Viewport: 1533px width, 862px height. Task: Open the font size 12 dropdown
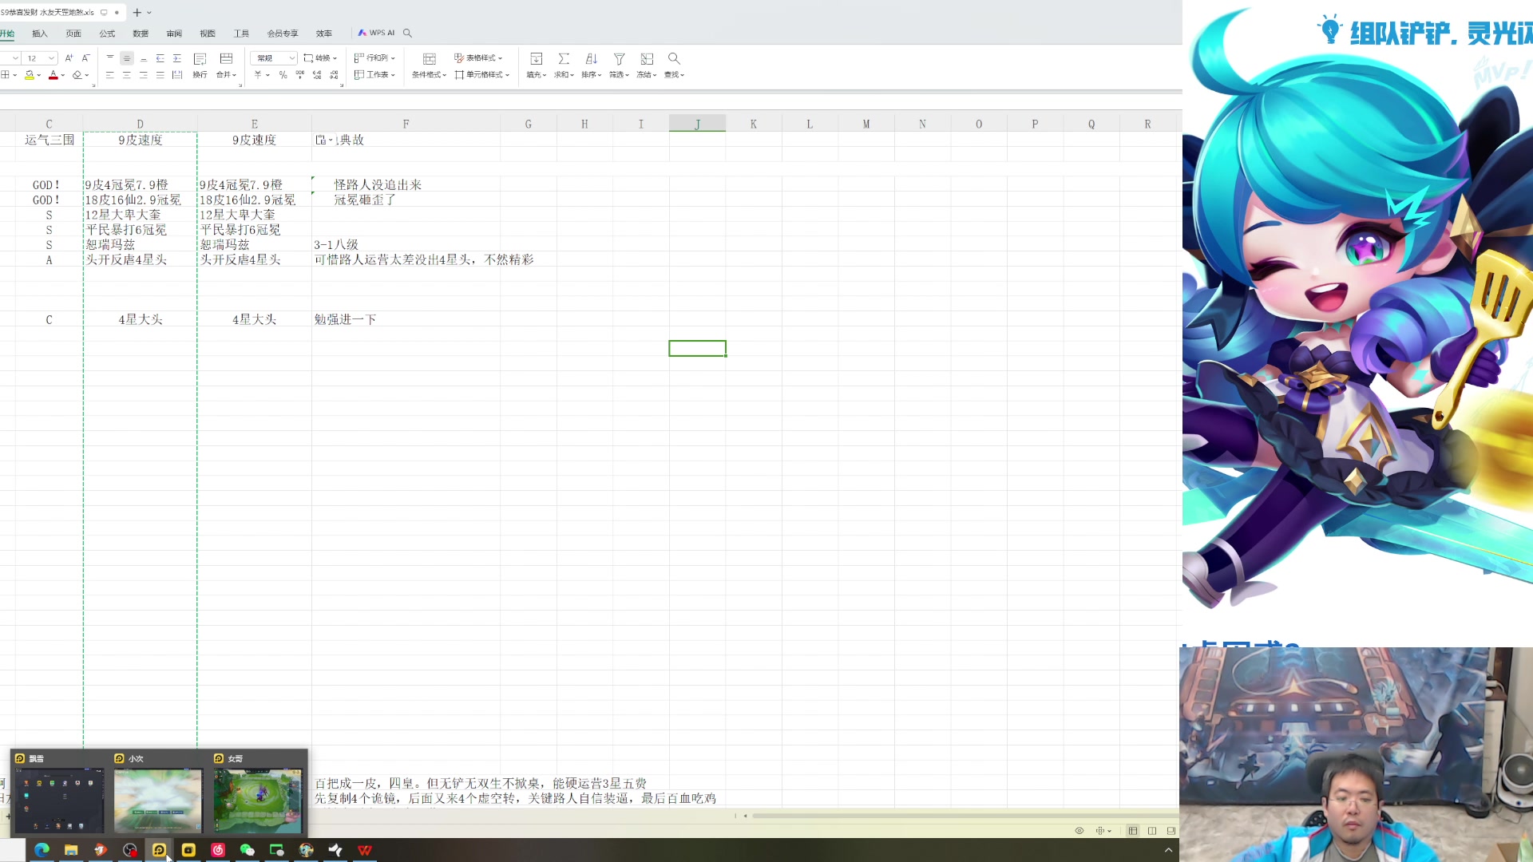pos(52,58)
